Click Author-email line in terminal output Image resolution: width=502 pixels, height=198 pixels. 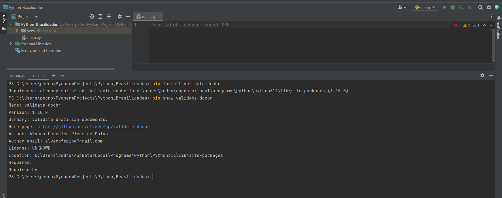pyautogui.click(x=56, y=141)
